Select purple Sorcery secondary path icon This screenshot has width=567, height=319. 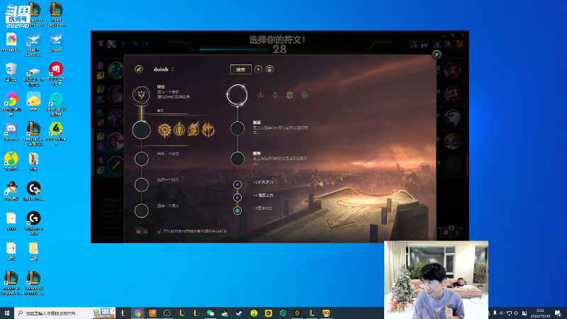[x=275, y=95]
